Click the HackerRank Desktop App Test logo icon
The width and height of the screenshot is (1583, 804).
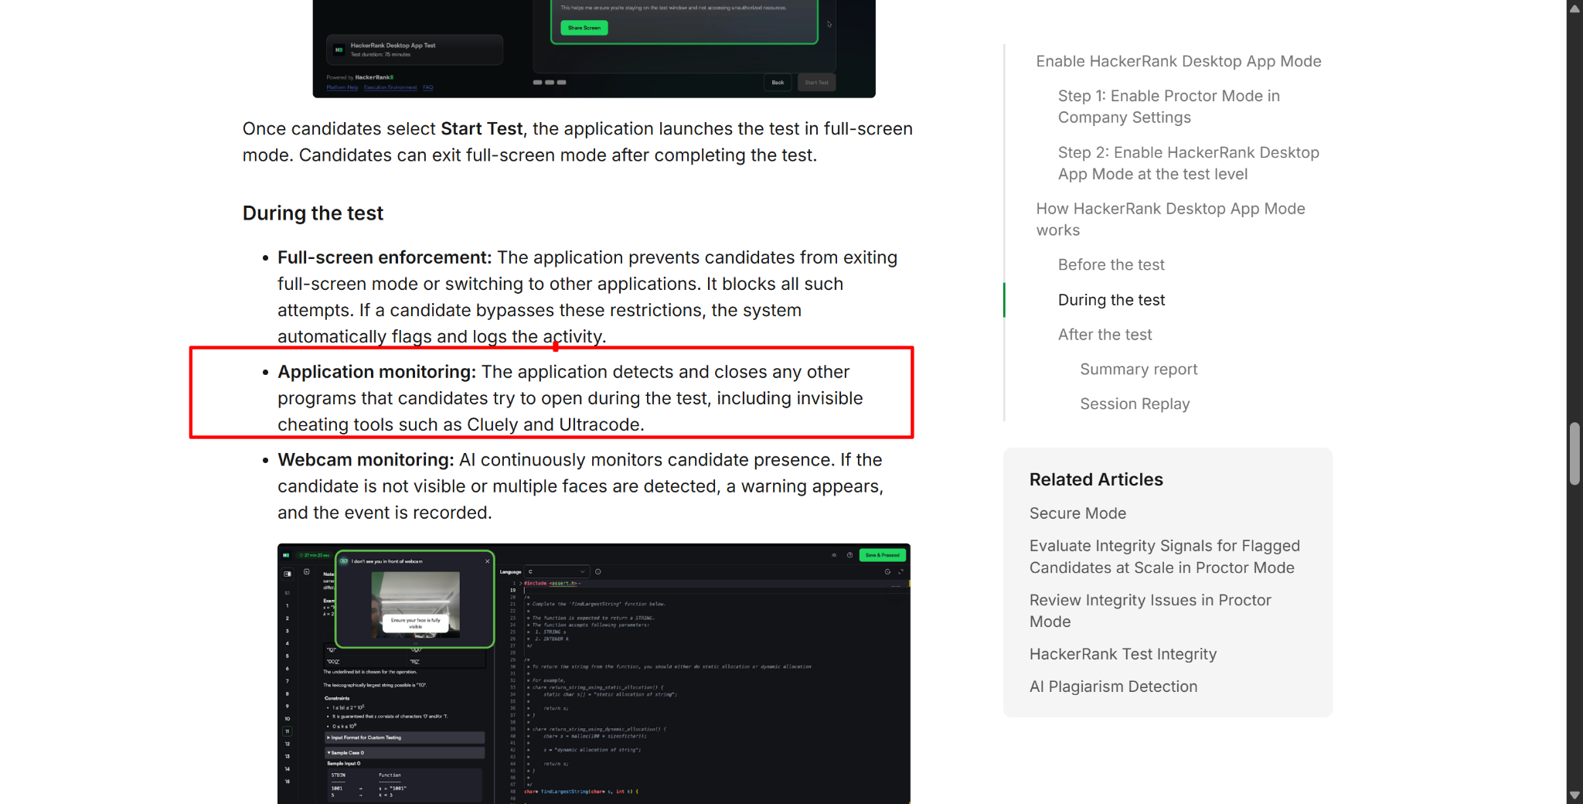click(x=339, y=49)
